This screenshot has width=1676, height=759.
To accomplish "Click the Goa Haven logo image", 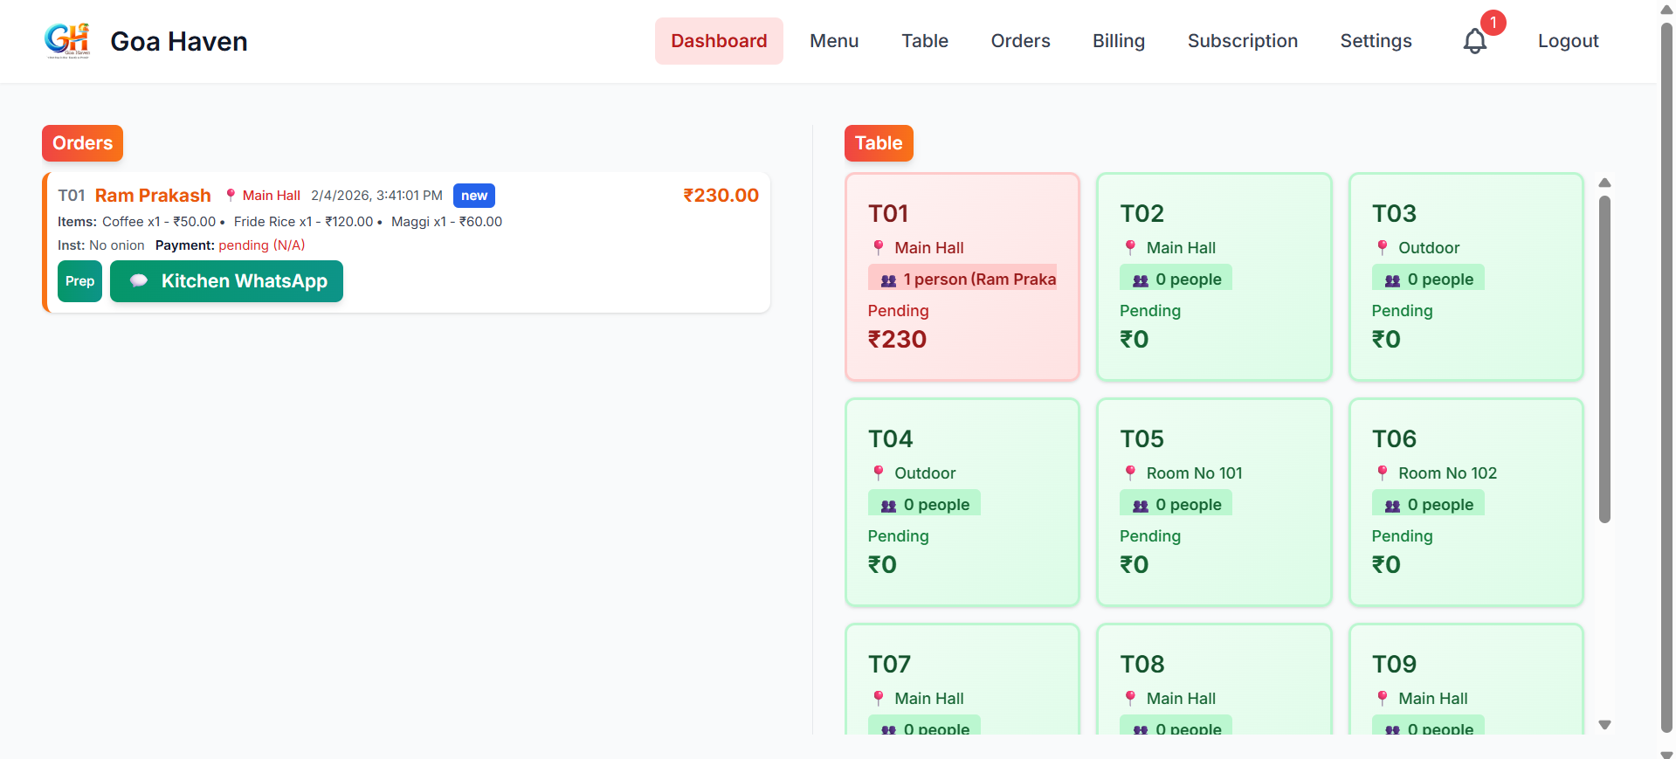I will [68, 40].
